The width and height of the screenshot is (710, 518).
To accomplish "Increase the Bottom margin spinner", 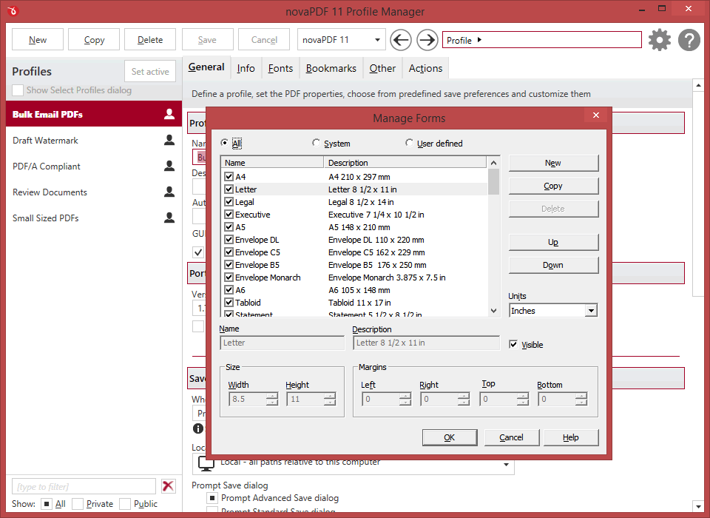I will [581, 396].
